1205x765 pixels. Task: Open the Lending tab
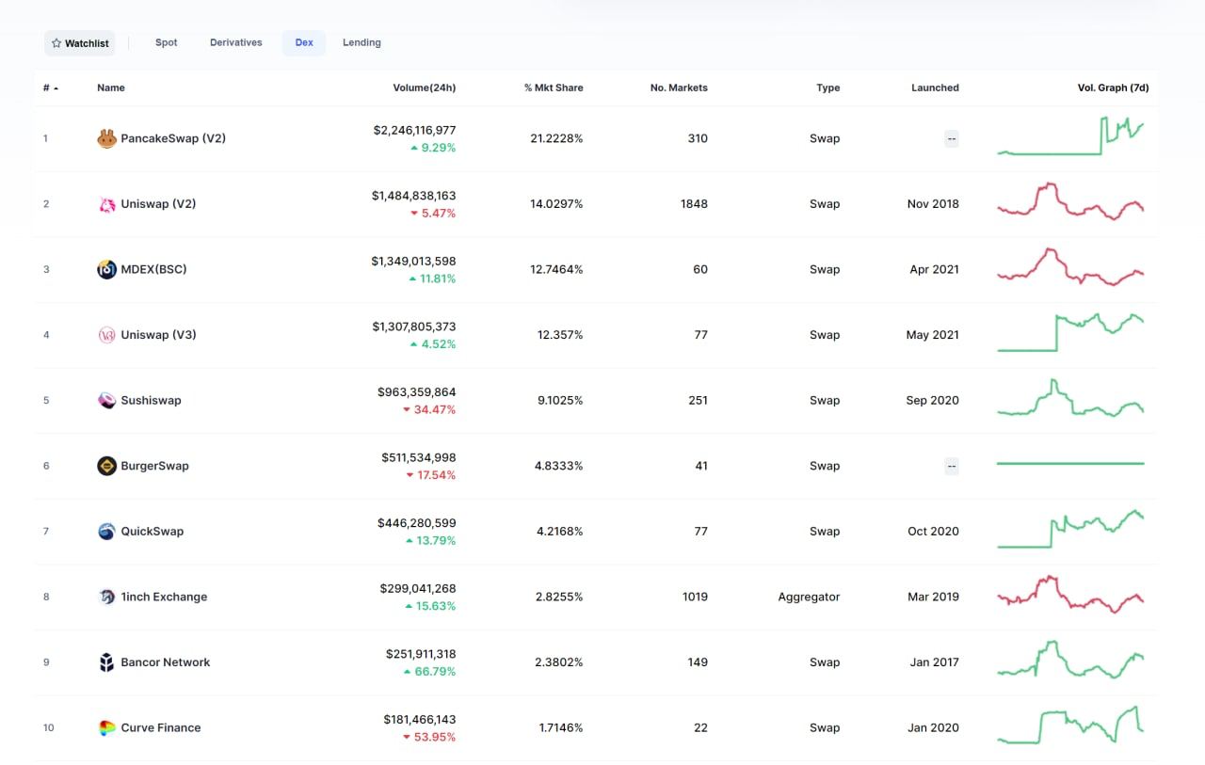coord(361,42)
